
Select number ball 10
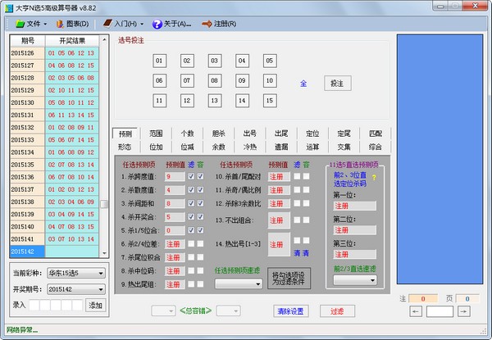(x=270, y=81)
